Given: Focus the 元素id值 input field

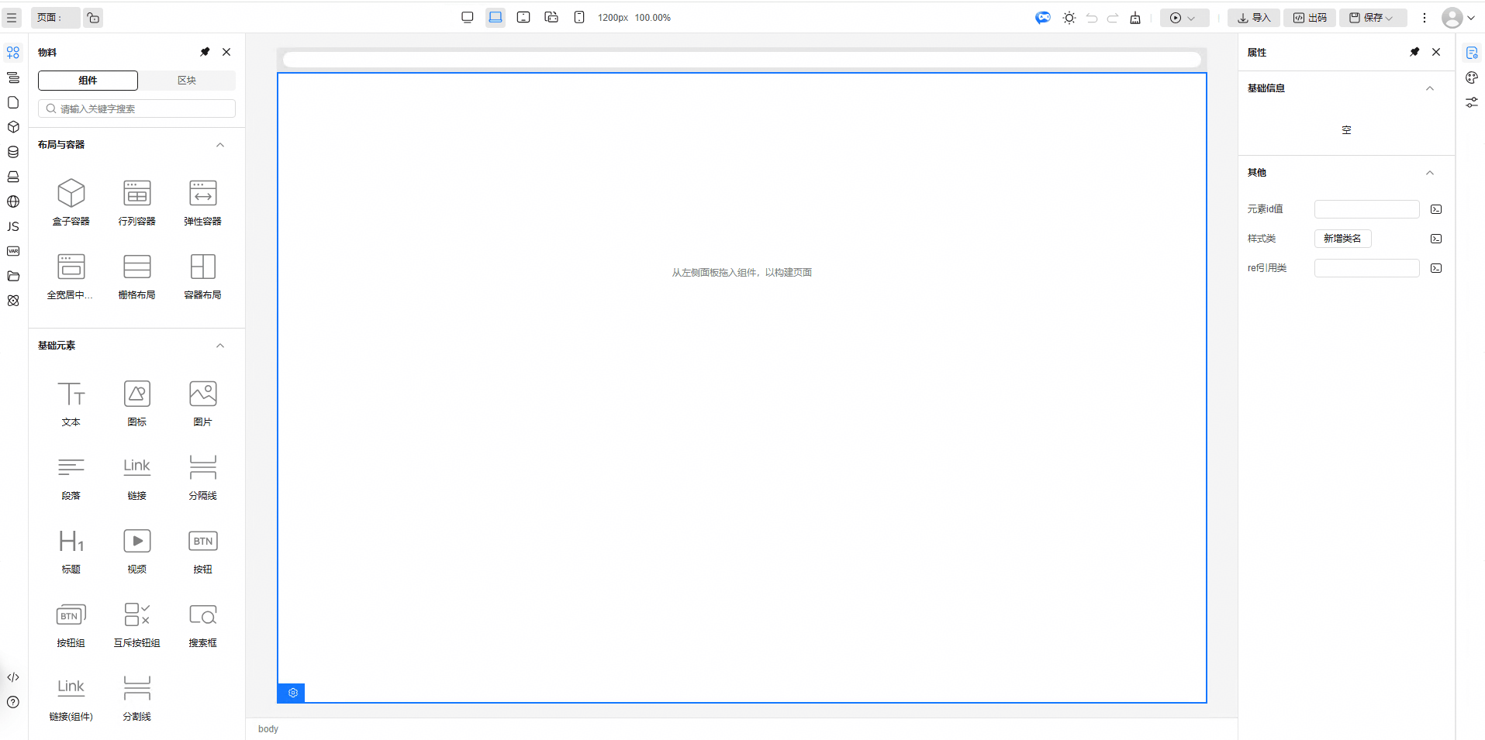Looking at the screenshot, I should (x=1367, y=209).
